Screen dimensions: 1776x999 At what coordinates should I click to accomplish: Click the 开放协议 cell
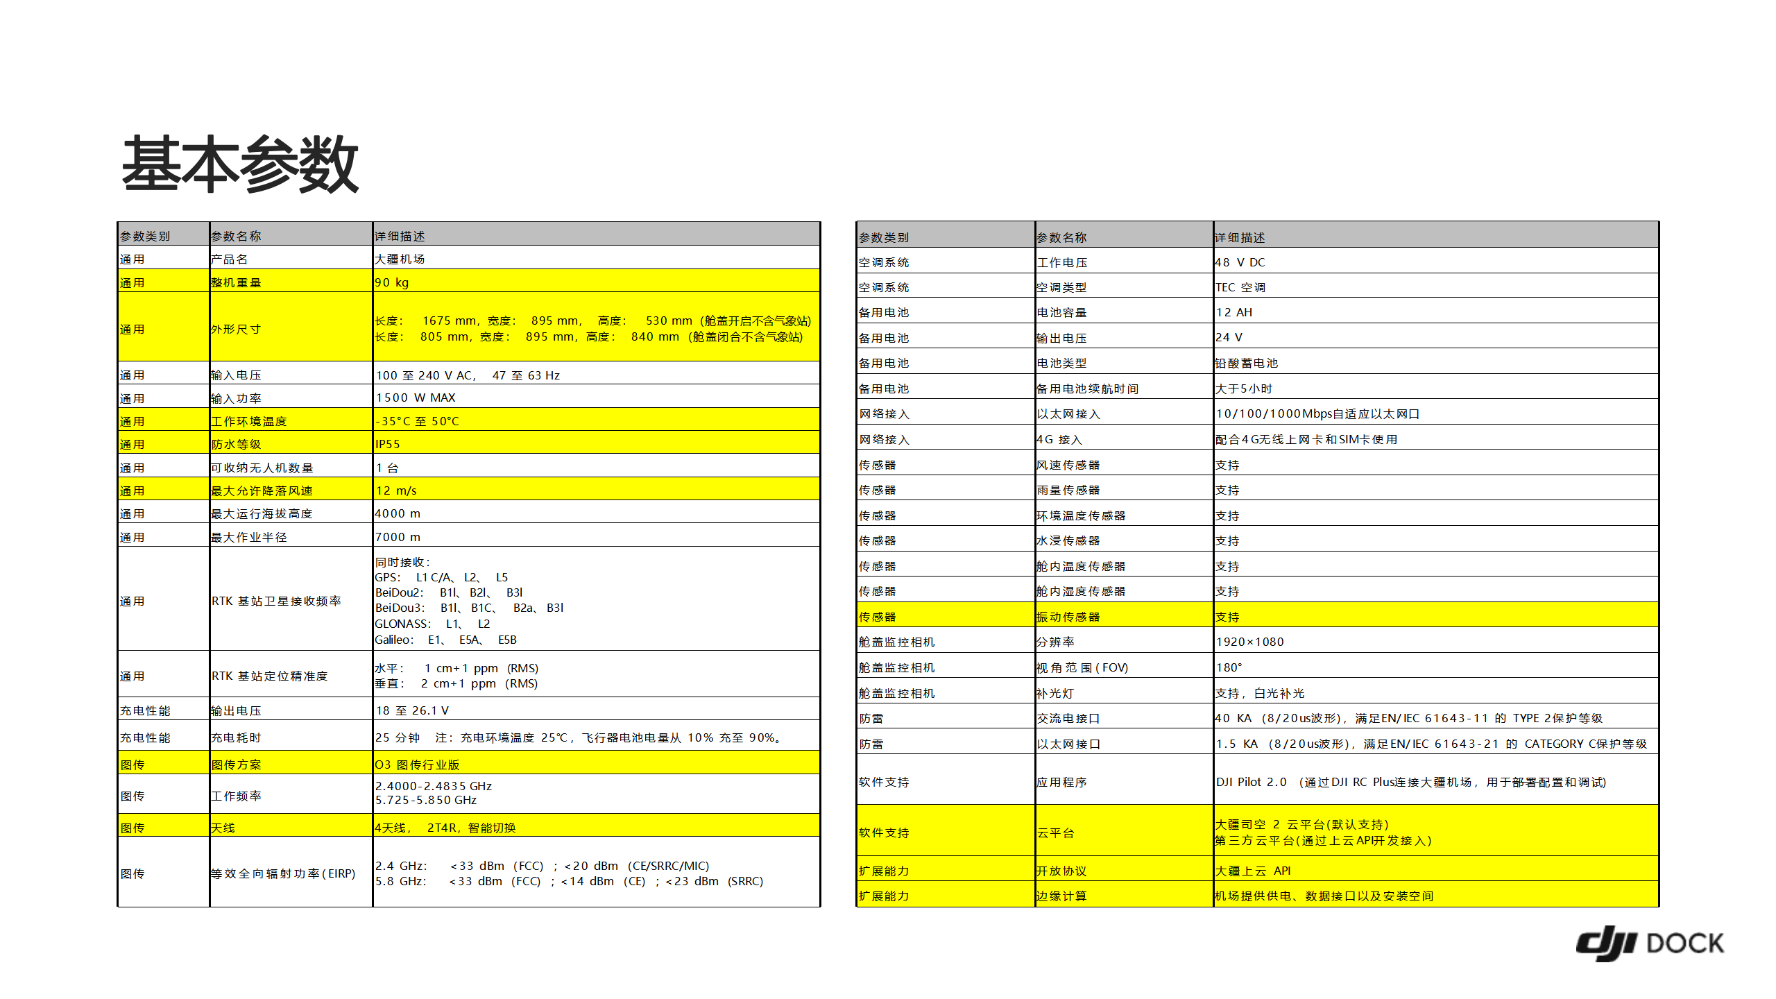click(x=1124, y=869)
